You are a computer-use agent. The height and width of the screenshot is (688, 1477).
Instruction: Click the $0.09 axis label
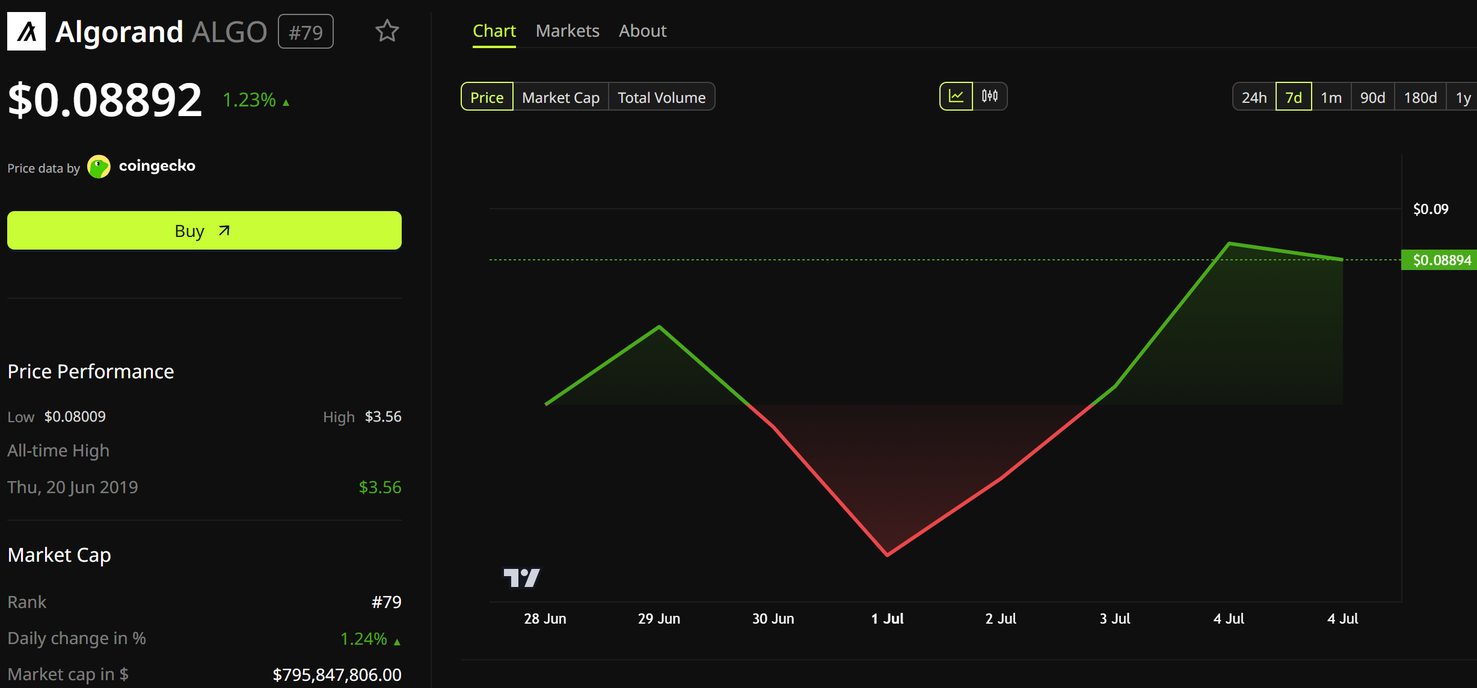(x=1431, y=209)
